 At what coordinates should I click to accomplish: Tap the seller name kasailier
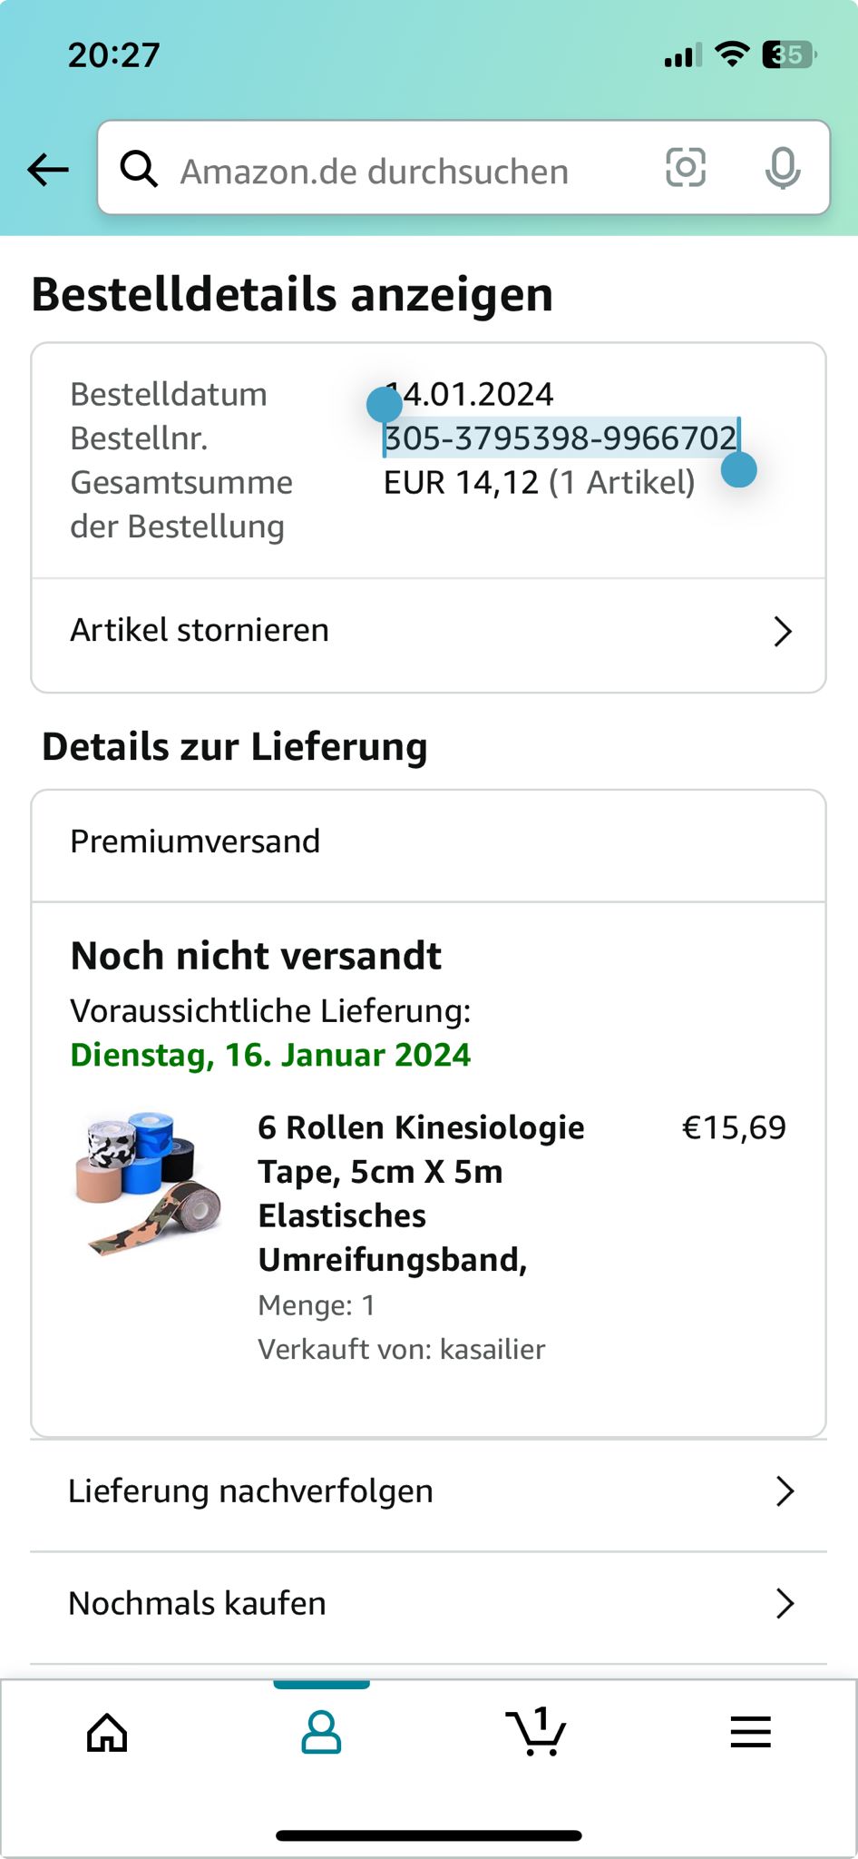[x=492, y=1350]
